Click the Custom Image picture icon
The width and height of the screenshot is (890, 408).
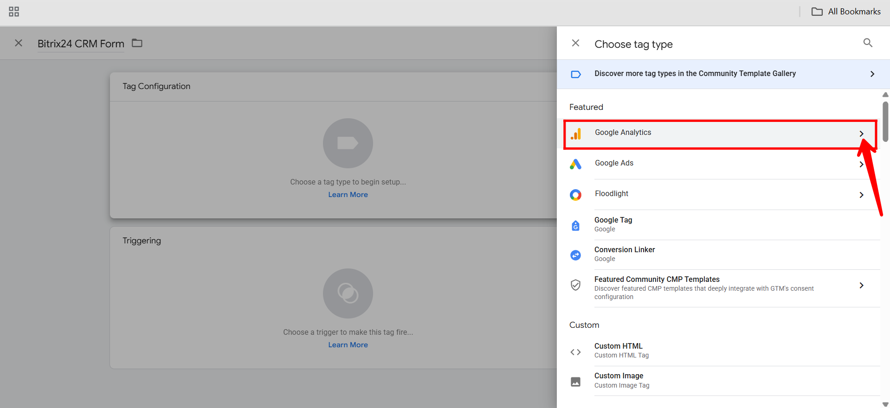click(x=575, y=382)
